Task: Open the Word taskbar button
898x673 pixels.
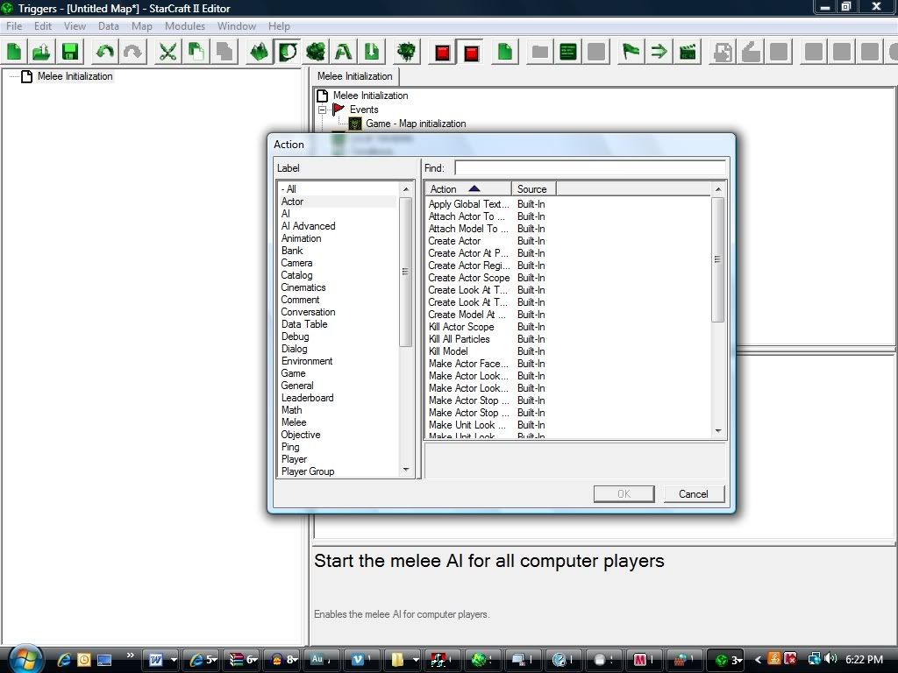Action: tap(161, 660)
